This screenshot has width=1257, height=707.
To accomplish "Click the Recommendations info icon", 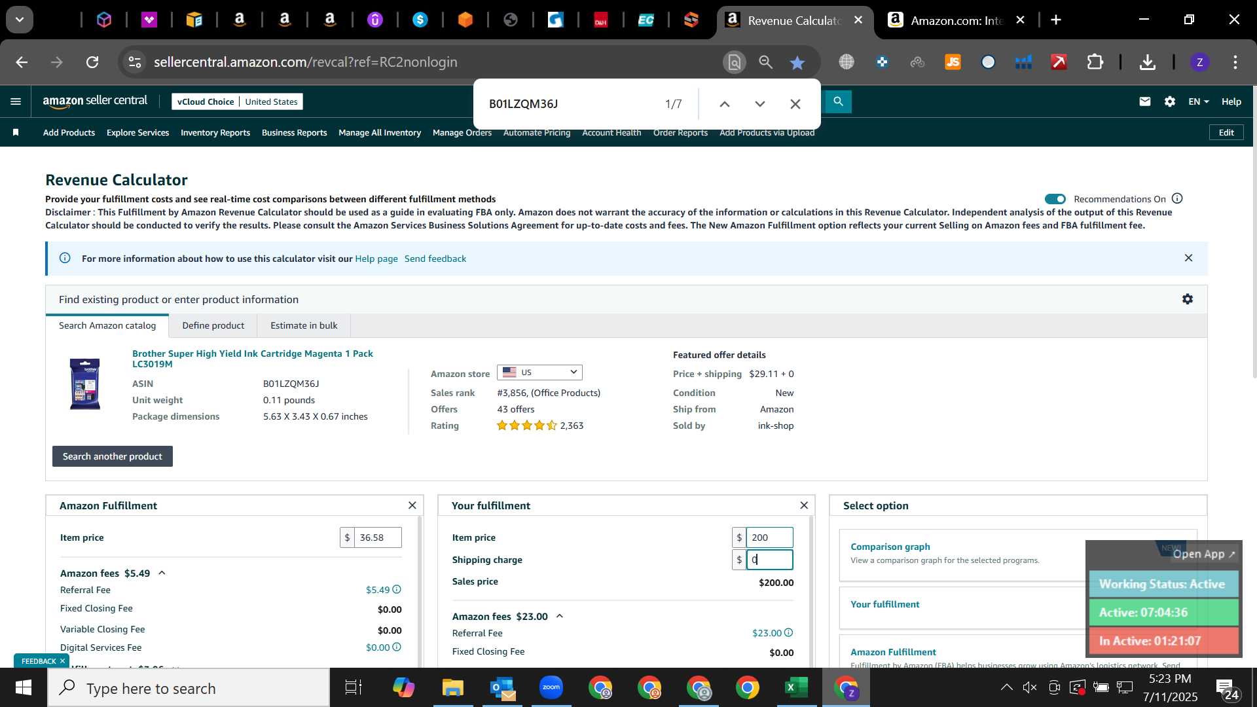I will tap(1177, 198).
